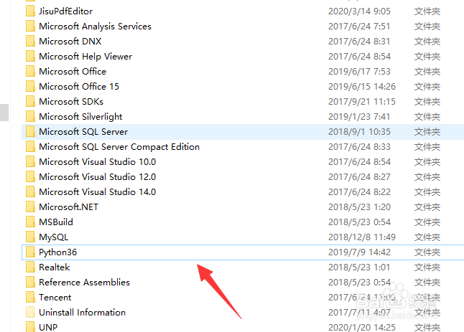The image size is (464, 332).
Task: Select the Microsoft SQL Server name text
Action: pos(83,132)
